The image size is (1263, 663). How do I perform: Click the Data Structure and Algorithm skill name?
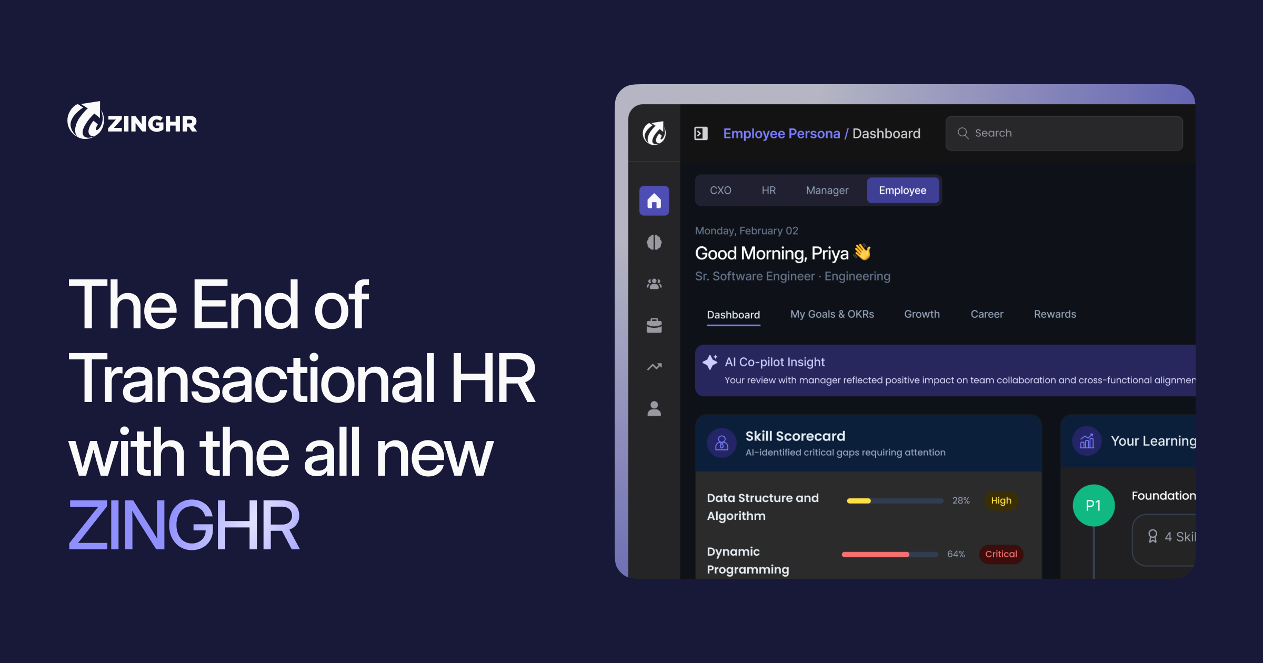pyautogui.click(x=763, y=507)
